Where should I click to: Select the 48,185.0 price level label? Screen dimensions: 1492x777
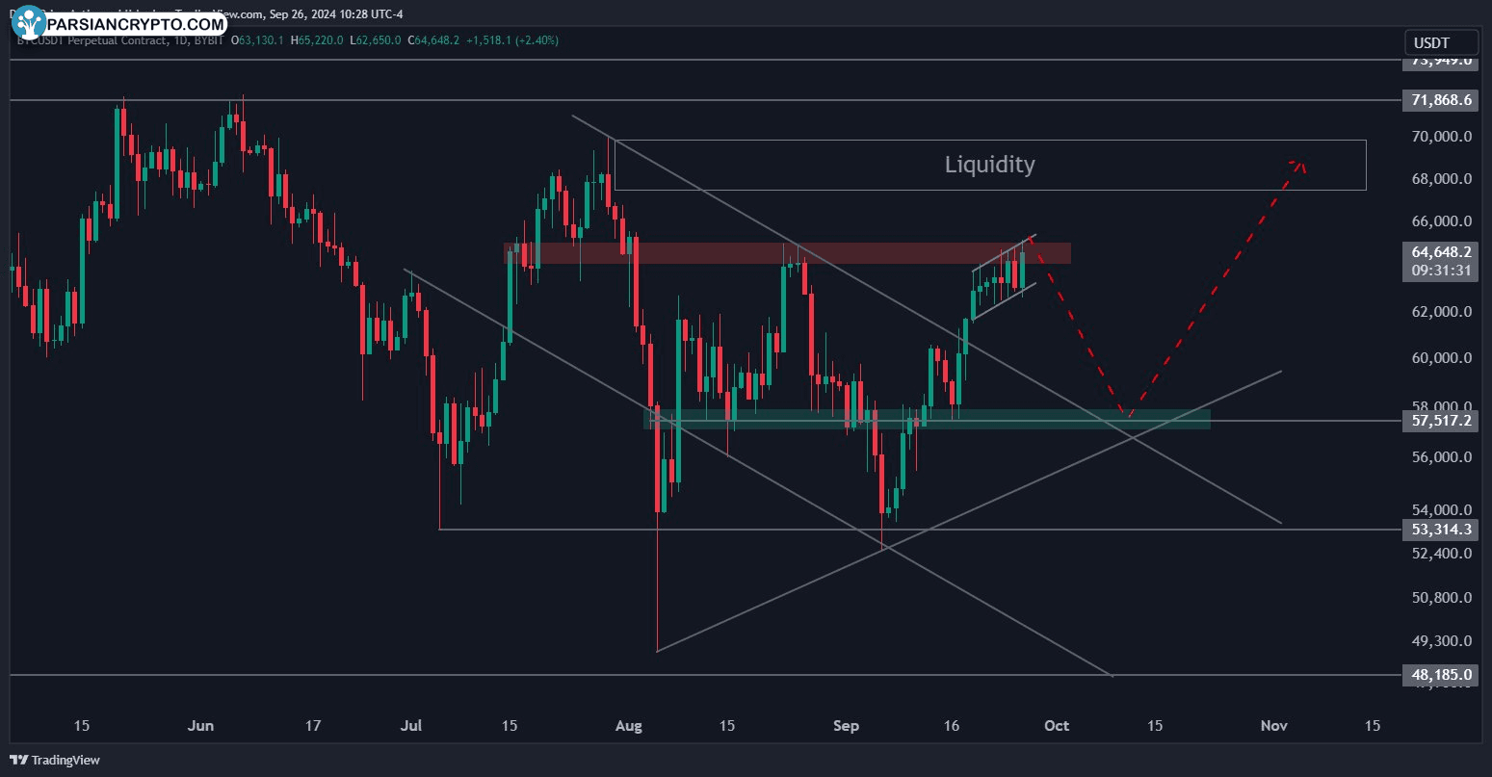(1441, 676)
